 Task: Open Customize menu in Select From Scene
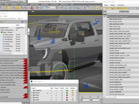[120, 5]
